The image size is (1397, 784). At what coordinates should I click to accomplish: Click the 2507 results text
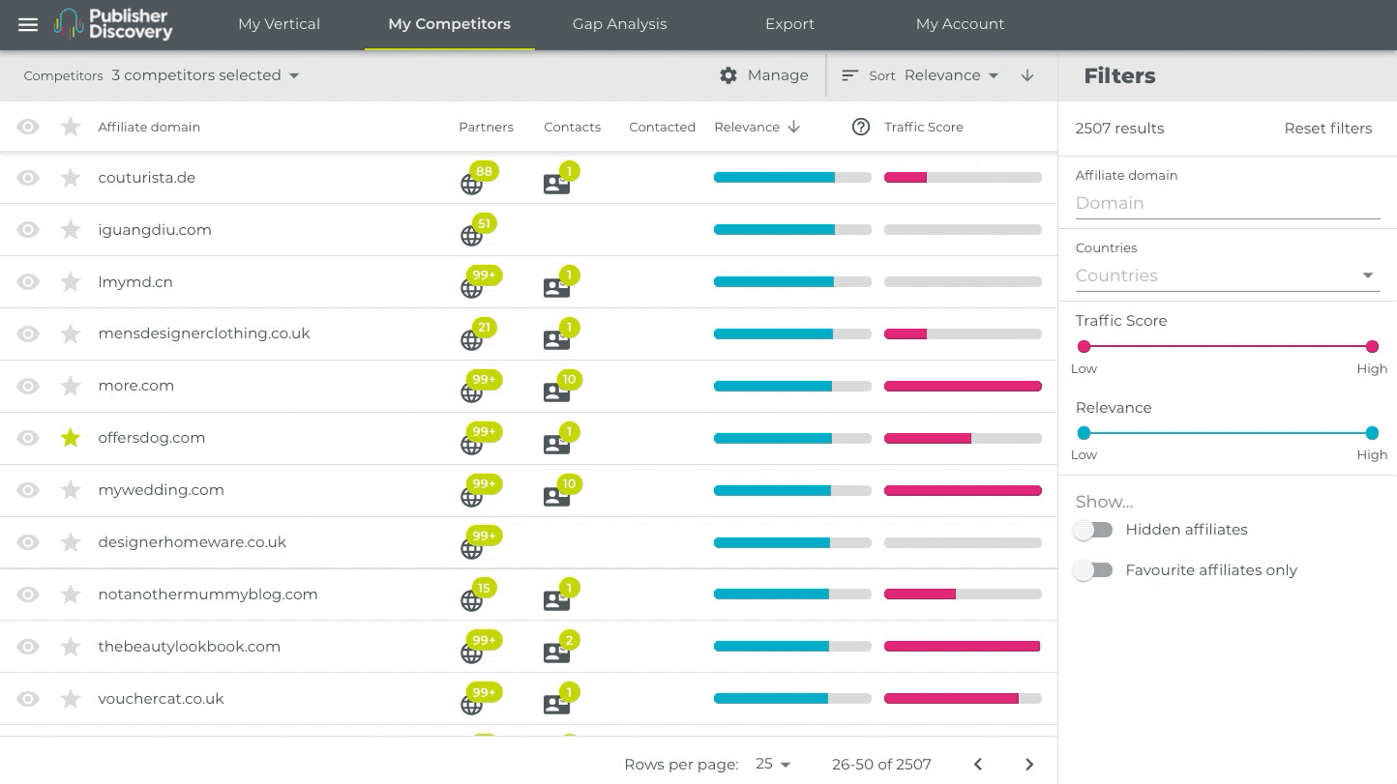tap(1119, 129)
